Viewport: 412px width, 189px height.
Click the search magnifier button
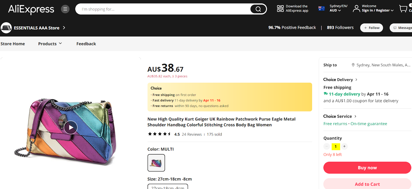[258, 9]
